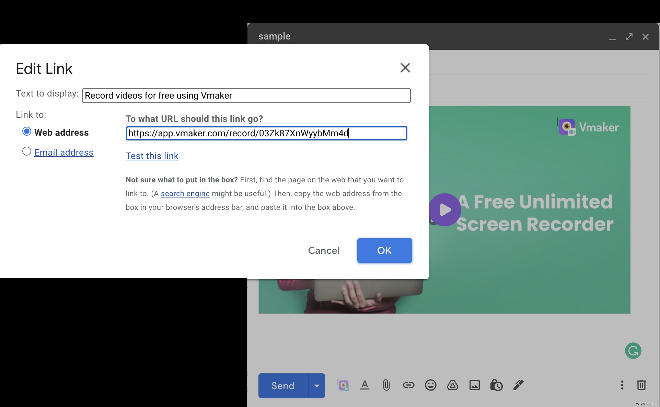660x407 pixels.
Task: Open the Grammarly assistant icon
Action: [x=633, y=351]
